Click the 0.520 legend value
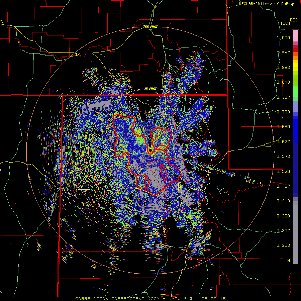301x301 pixels. pyautogui.click(x=283, y=172)
